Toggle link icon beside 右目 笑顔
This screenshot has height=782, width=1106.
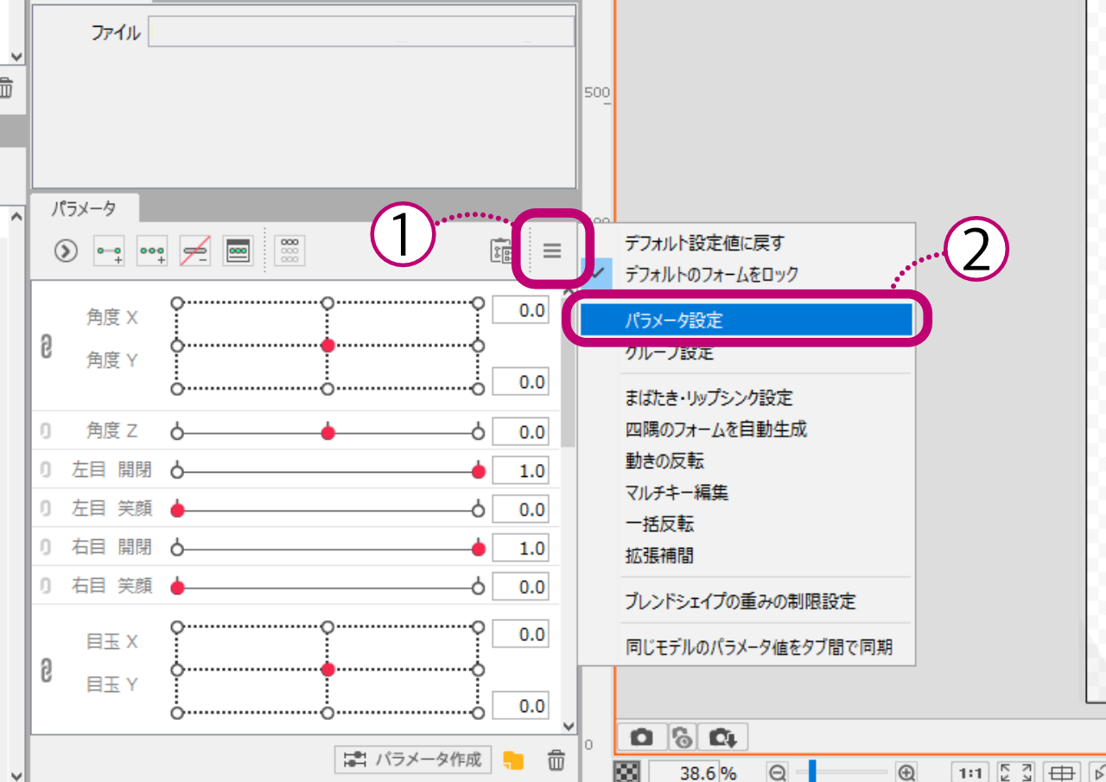[x=46, y=586]
